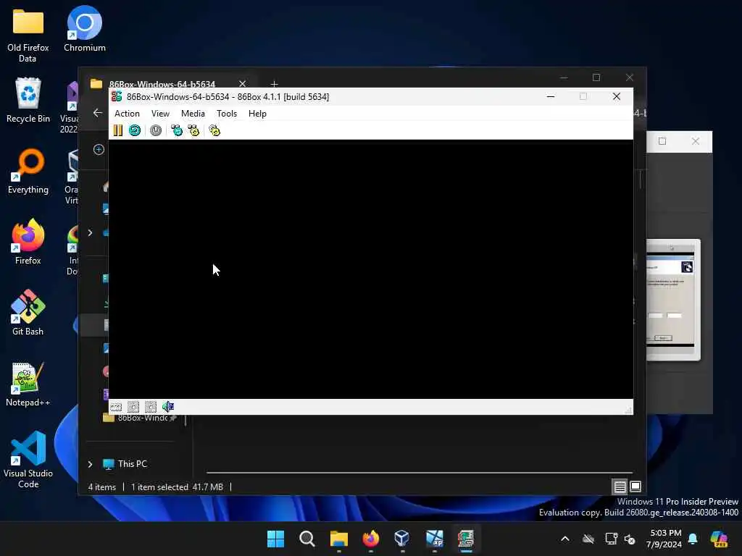The width and height of the screenshot is (742, 556).
Task: Switch Explorer to large thumbnails view
Action: click(x=635, y=486)
